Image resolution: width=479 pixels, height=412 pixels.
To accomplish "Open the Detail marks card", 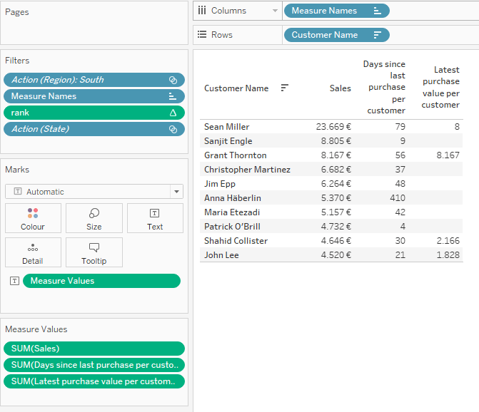I will tap(32, 252).
